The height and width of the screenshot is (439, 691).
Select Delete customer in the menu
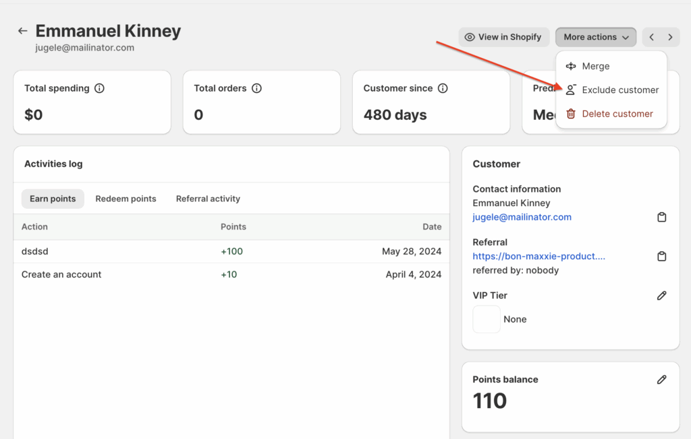617,114
